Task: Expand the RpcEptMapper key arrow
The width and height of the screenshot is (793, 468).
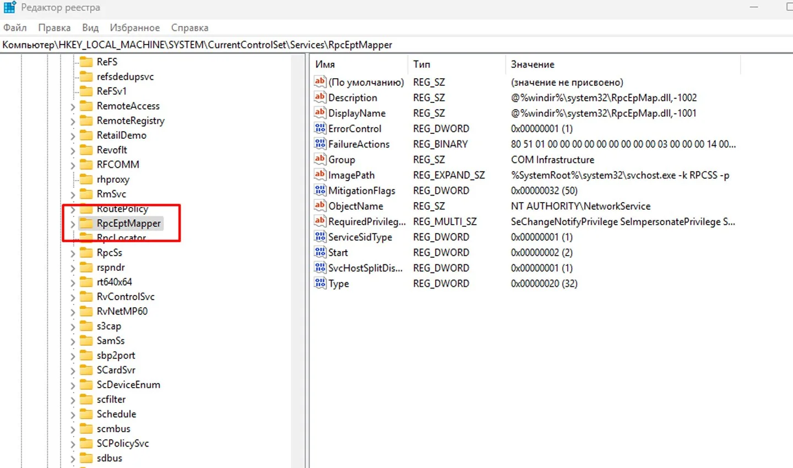Action: [x=73, y=224]
